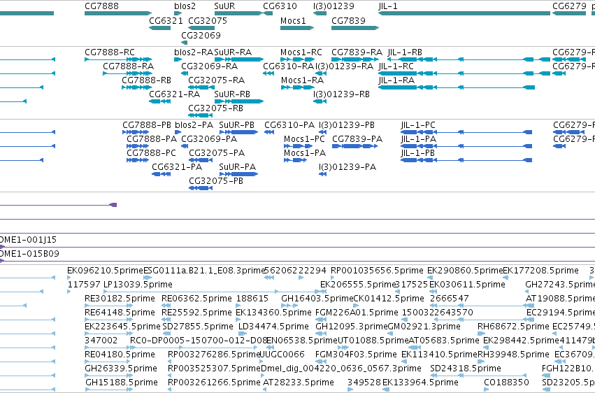The width and height of the screenshot is (595, 393).
Task: Click the SuUR-RA transcript label
Action: [x=233, y=52]
